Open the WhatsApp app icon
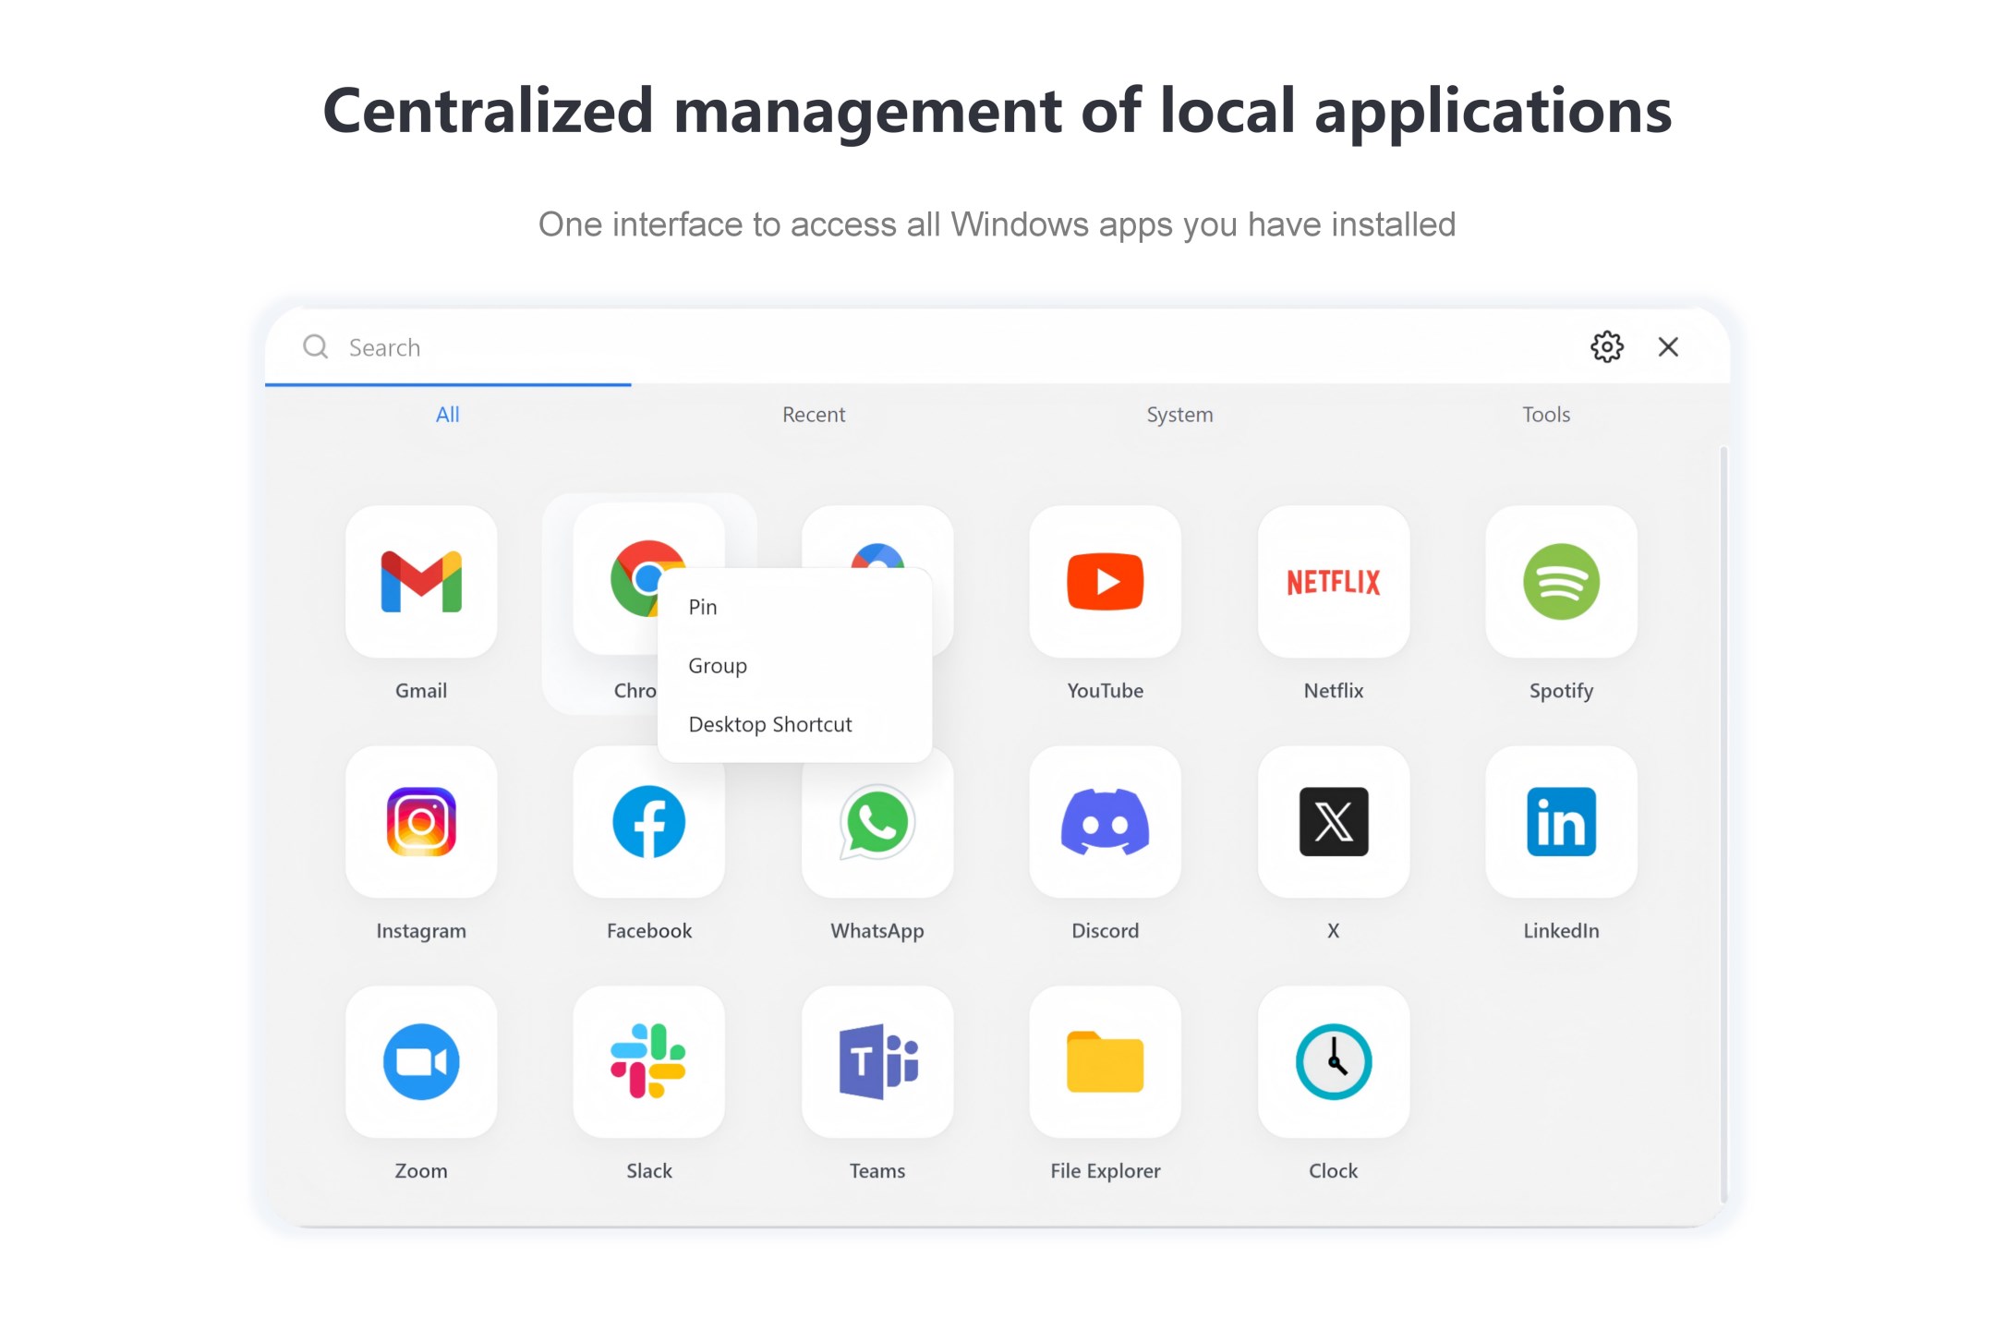This screenshot has height=1330, width=1995. pos(877,821)
